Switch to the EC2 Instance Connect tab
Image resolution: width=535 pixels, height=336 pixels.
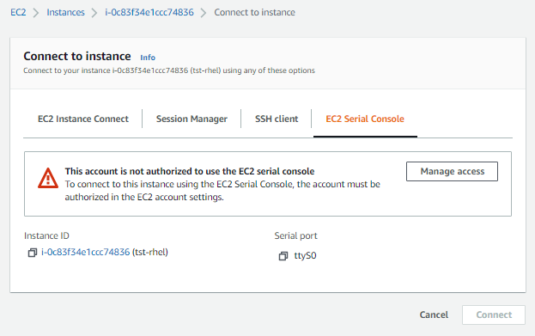pos(83,119)
